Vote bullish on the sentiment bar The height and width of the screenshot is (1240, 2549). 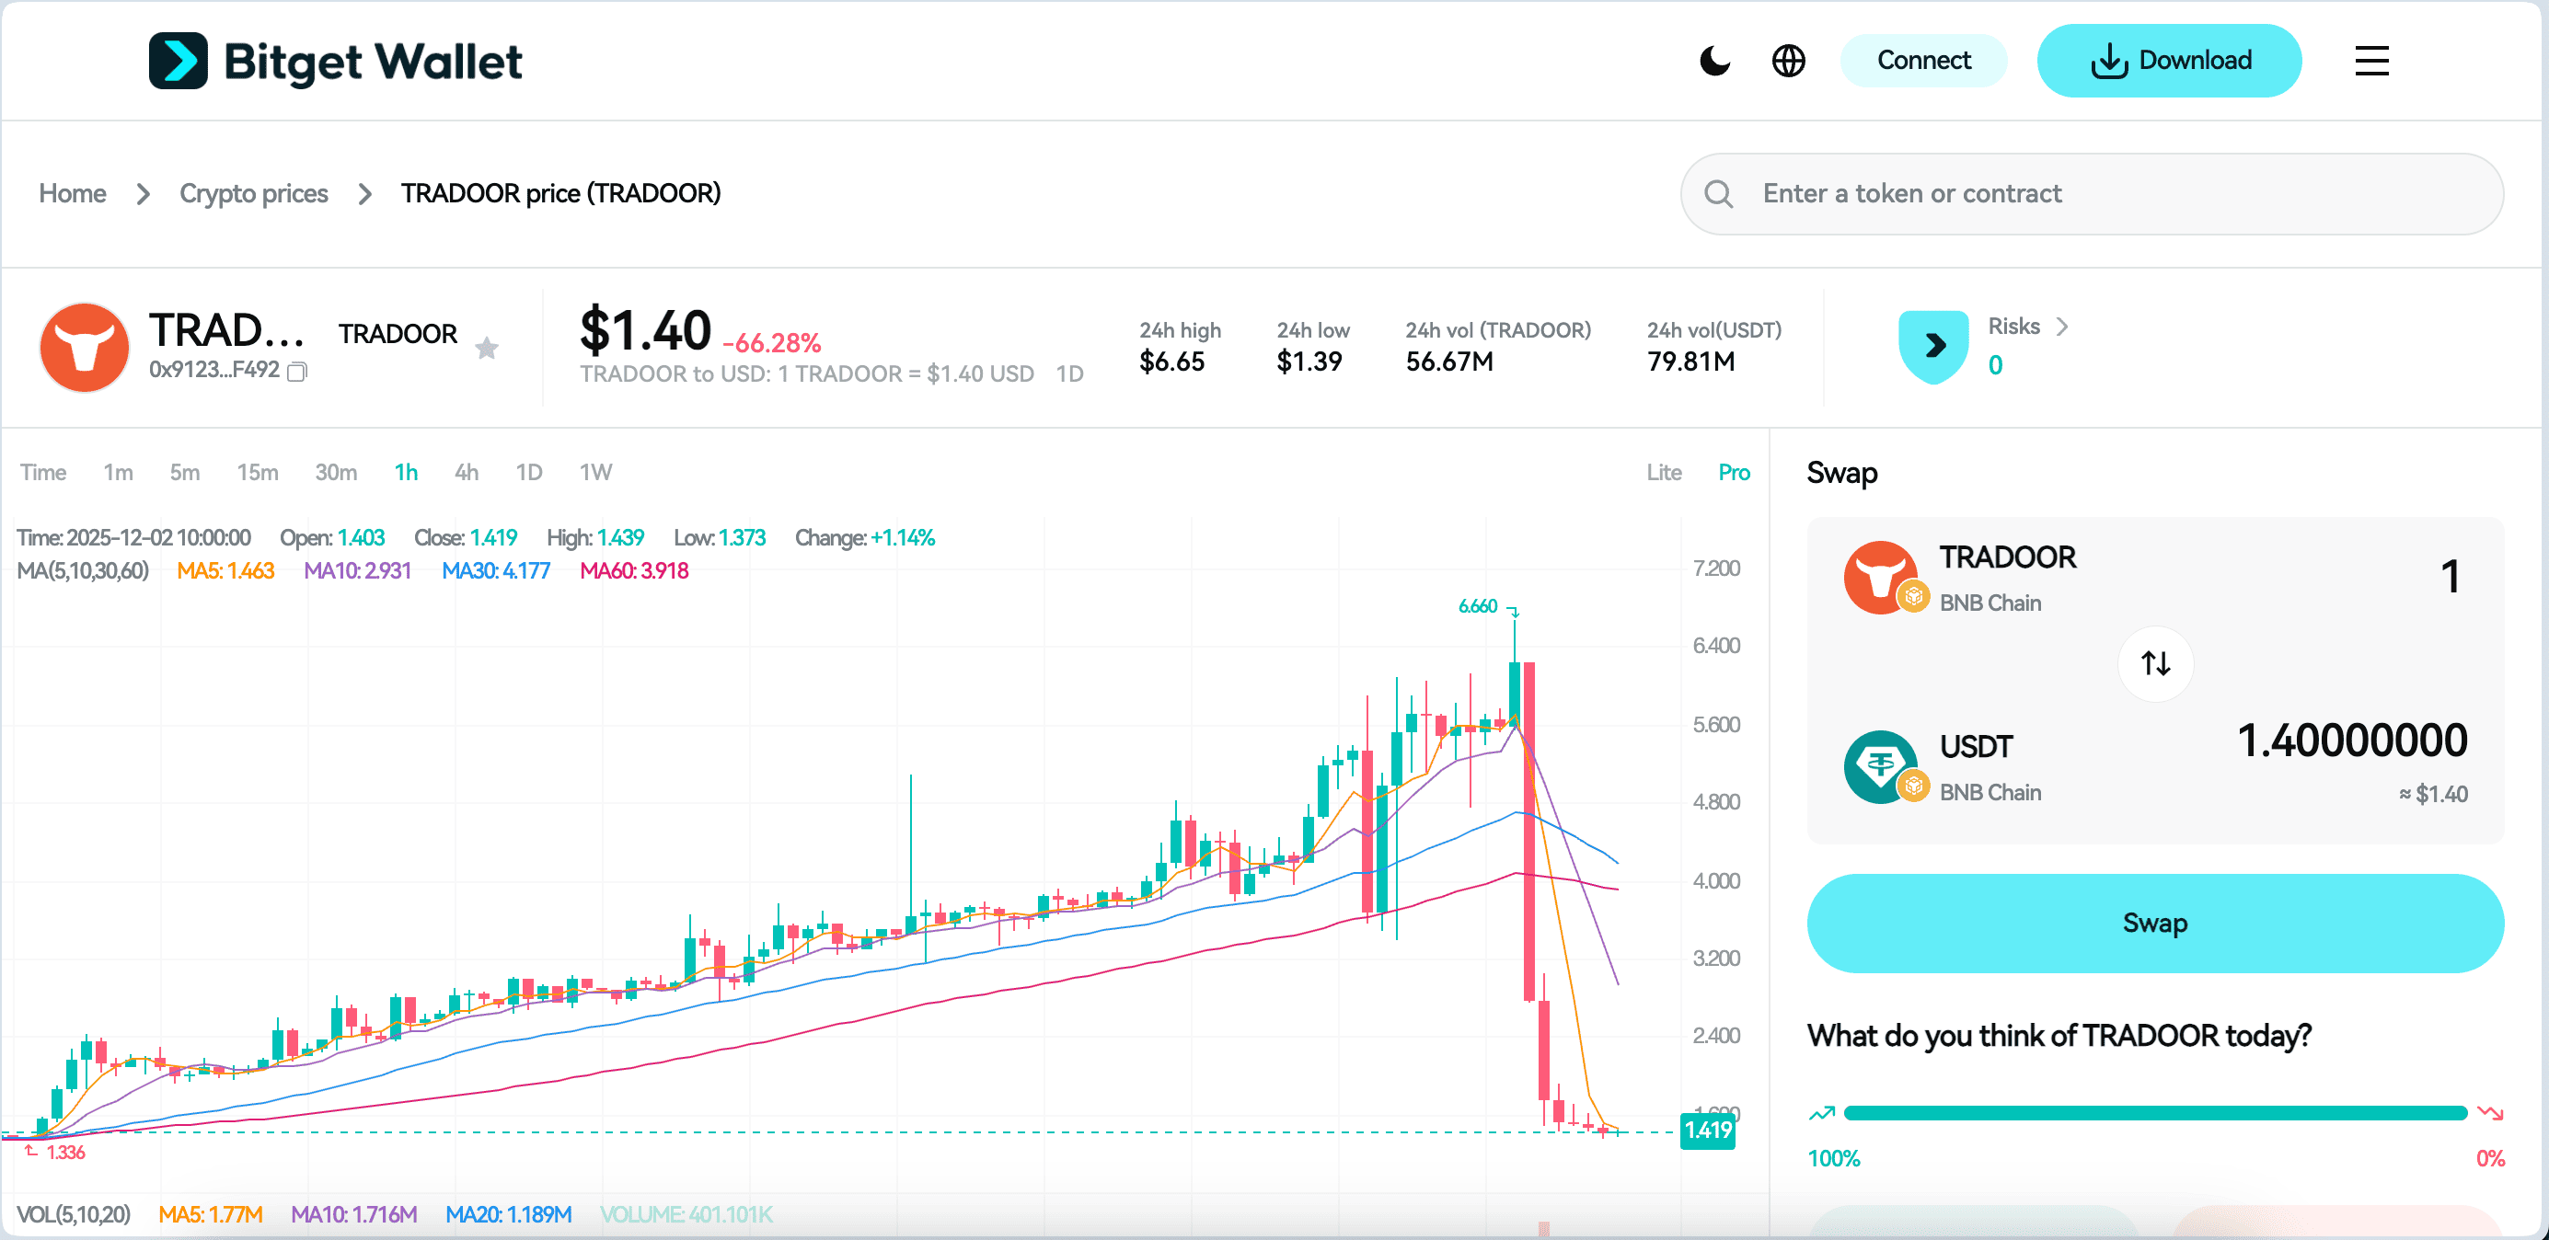click(x=1821, y=1111)
